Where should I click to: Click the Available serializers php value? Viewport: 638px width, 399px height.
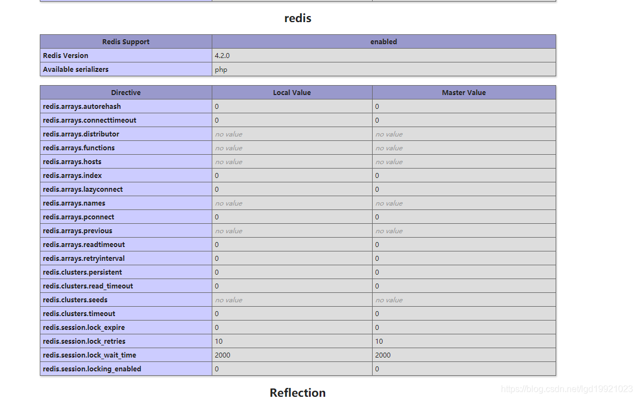pos(221,69)
